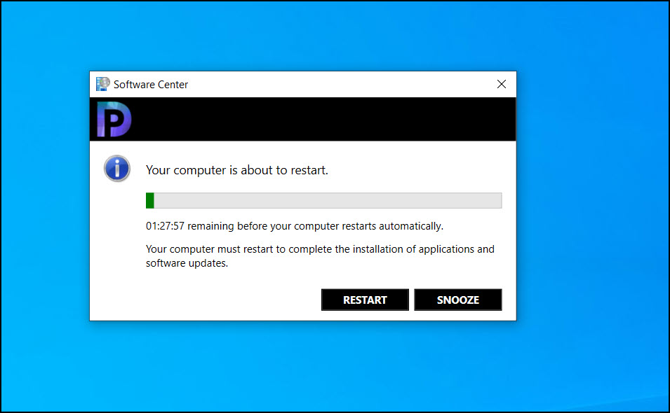Click the "Your computer is about to restart." heading
This screenshot has width=670, height=413.
coord(237,170)
